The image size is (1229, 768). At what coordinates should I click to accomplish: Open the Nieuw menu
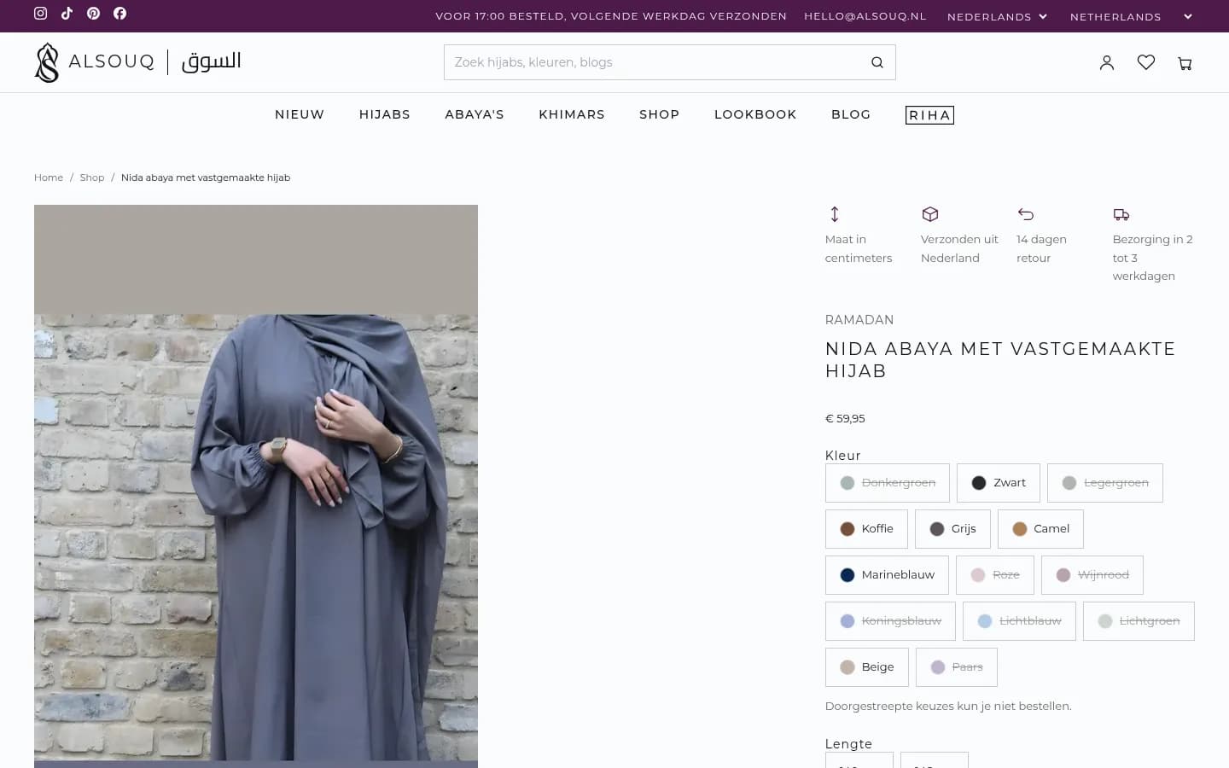(300, 114)
